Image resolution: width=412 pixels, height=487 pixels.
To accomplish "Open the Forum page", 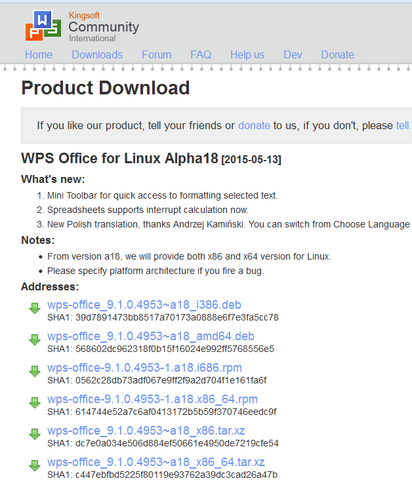I will click(x=157, y=55).
